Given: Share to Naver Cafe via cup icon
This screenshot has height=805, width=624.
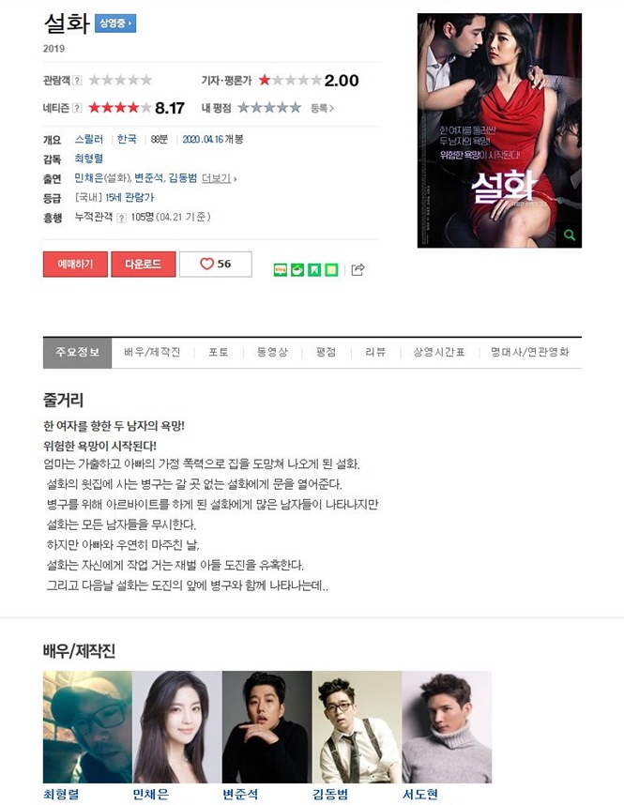Looking at the screenshot, I should 297,269.
